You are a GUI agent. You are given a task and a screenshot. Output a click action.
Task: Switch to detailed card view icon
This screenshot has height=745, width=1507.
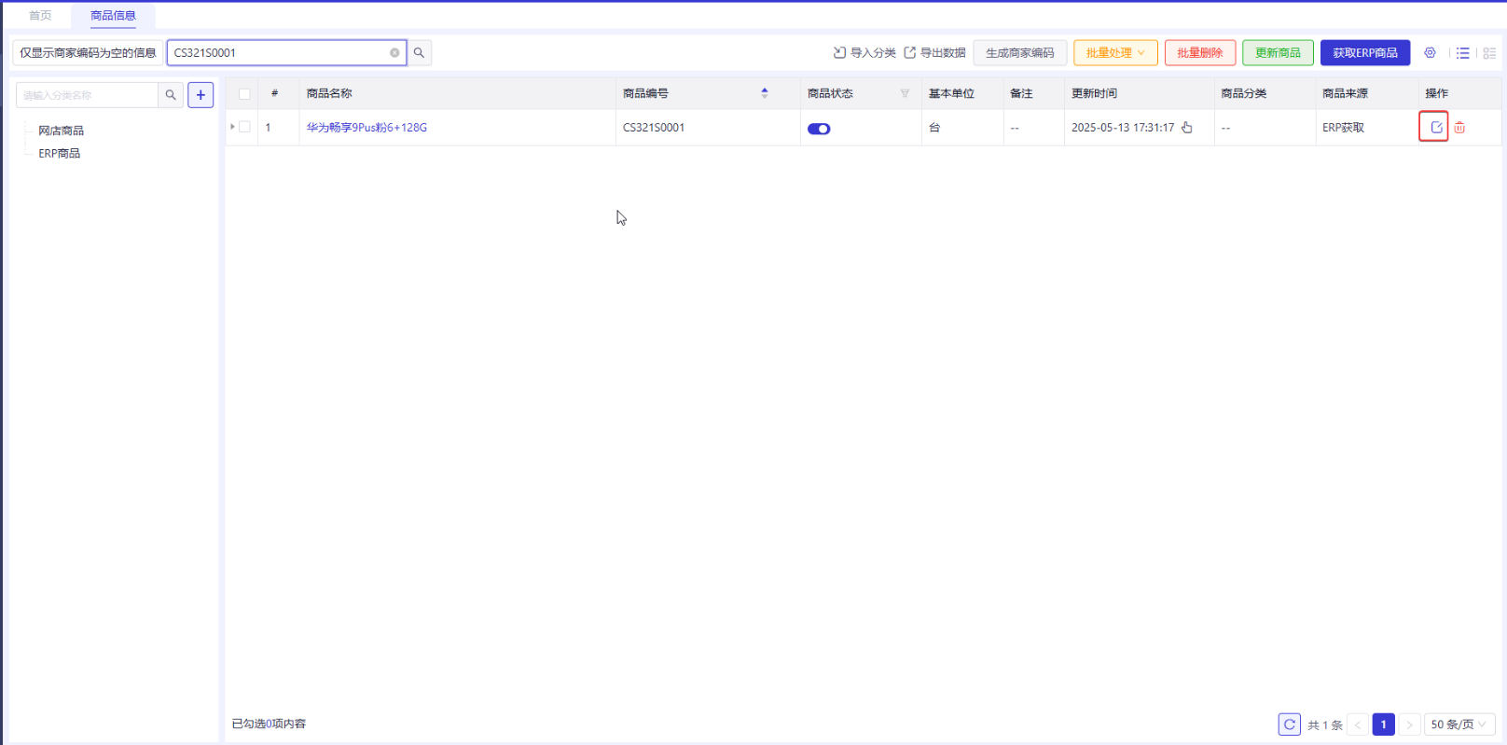(1489, 53)
